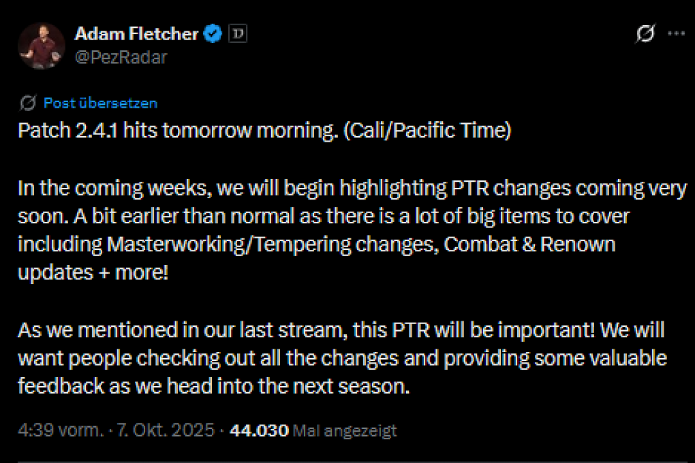Open Adam Fletcher's profile picture
Viewport: 695px width, 463px height.
[41, 46]
